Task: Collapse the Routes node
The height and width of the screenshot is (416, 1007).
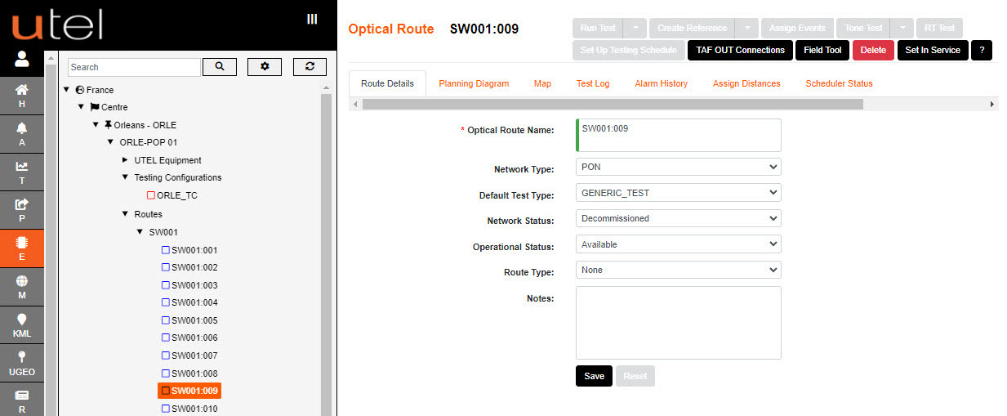Action: pyautogui.click(x=125, y=214)
